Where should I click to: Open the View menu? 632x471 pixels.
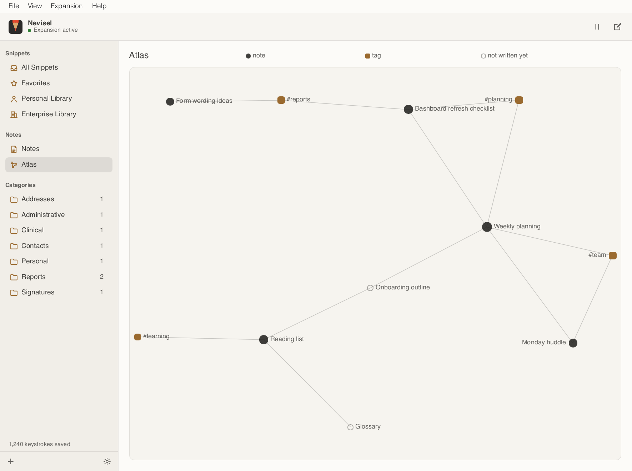point(35,6)
